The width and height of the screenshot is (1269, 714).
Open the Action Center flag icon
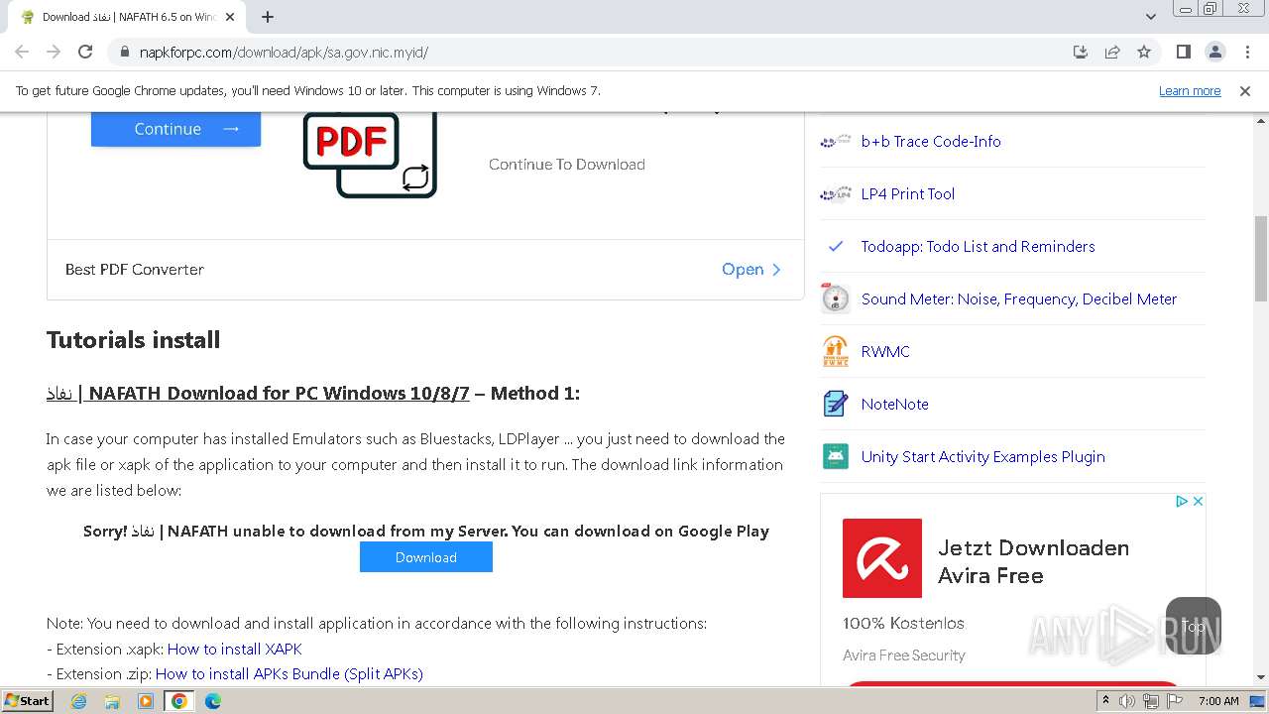click(x=1175, y=701)
